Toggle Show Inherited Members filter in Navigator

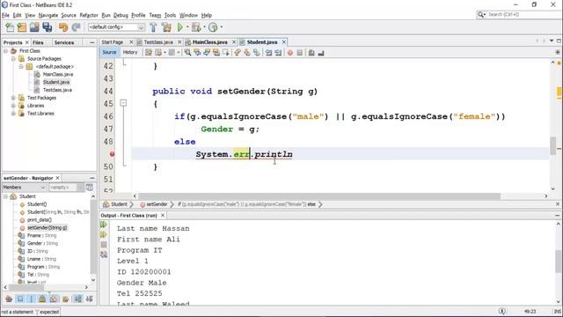(x=9, y=299)
